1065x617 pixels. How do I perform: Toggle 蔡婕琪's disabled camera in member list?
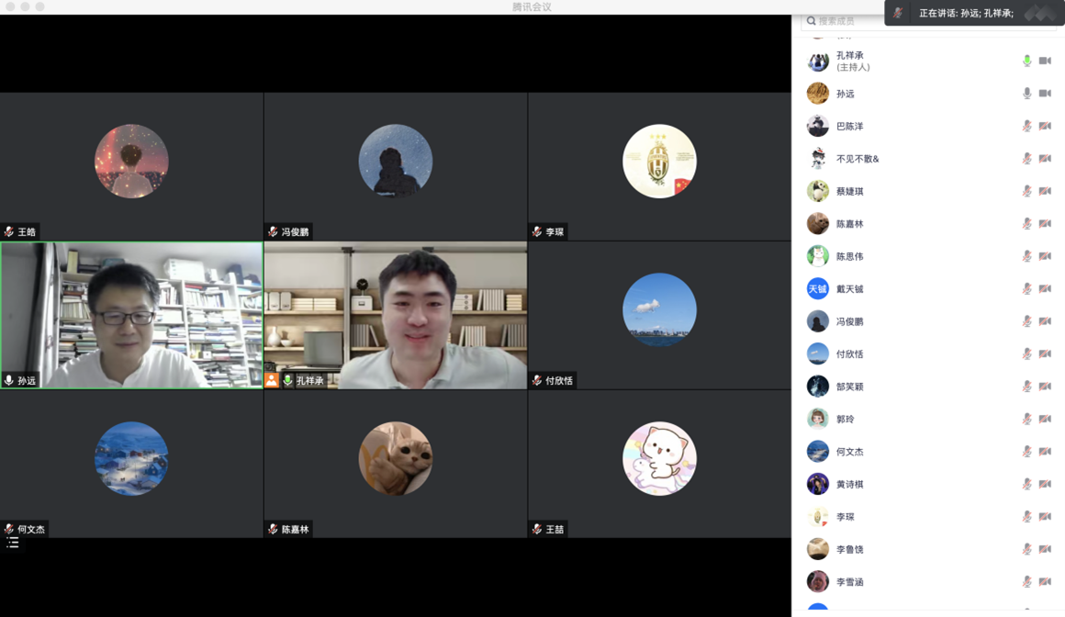[1045, 192]
